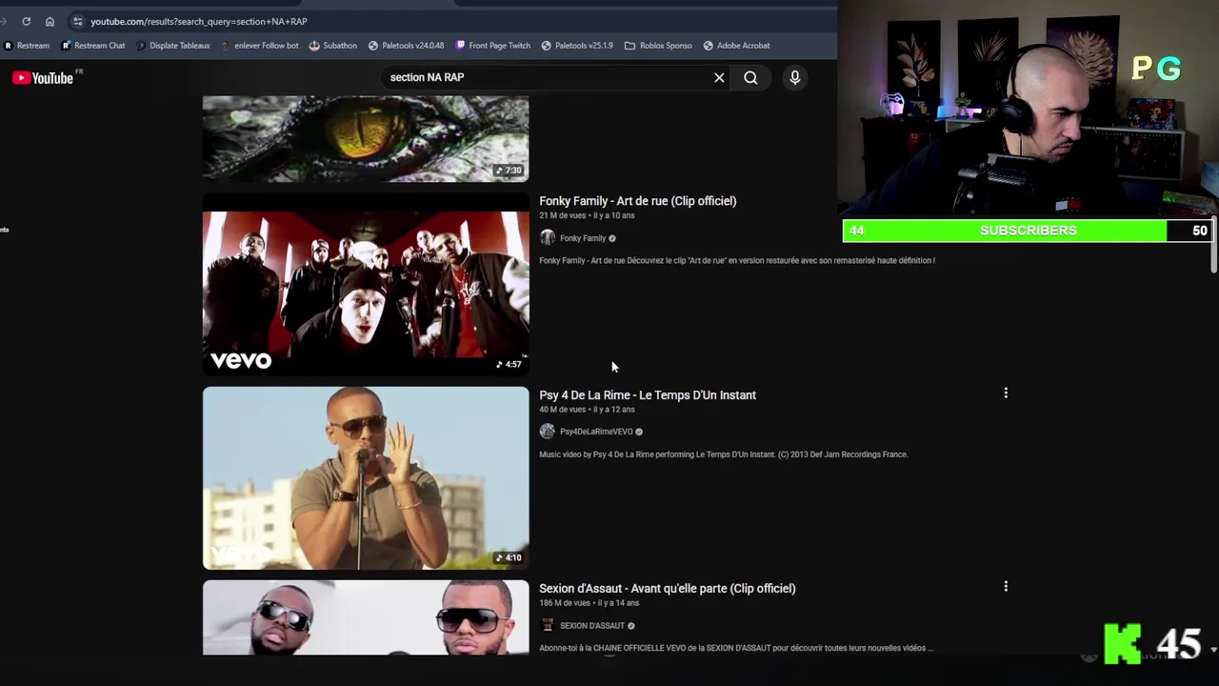Screen dimensions: 1219x686
Task: Open the Fonky Family Art de rue thumbnail
Action: pos(366,284)
